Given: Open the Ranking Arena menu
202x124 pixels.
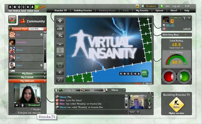Looking at the screenshot, I should pyautogui.click(x=107, y=11).
